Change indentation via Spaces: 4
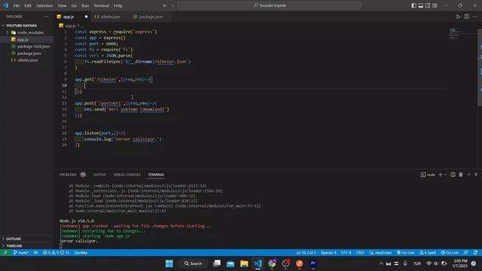This screenshot has height=271, width=482. (328, 253)
